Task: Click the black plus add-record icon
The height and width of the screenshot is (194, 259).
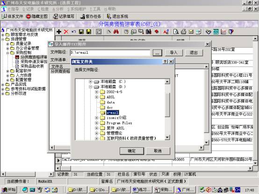Action: [59, 31]
